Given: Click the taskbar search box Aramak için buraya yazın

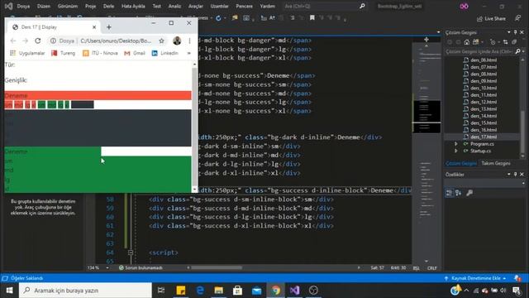Looking at the screenshot, I should 85,291.
